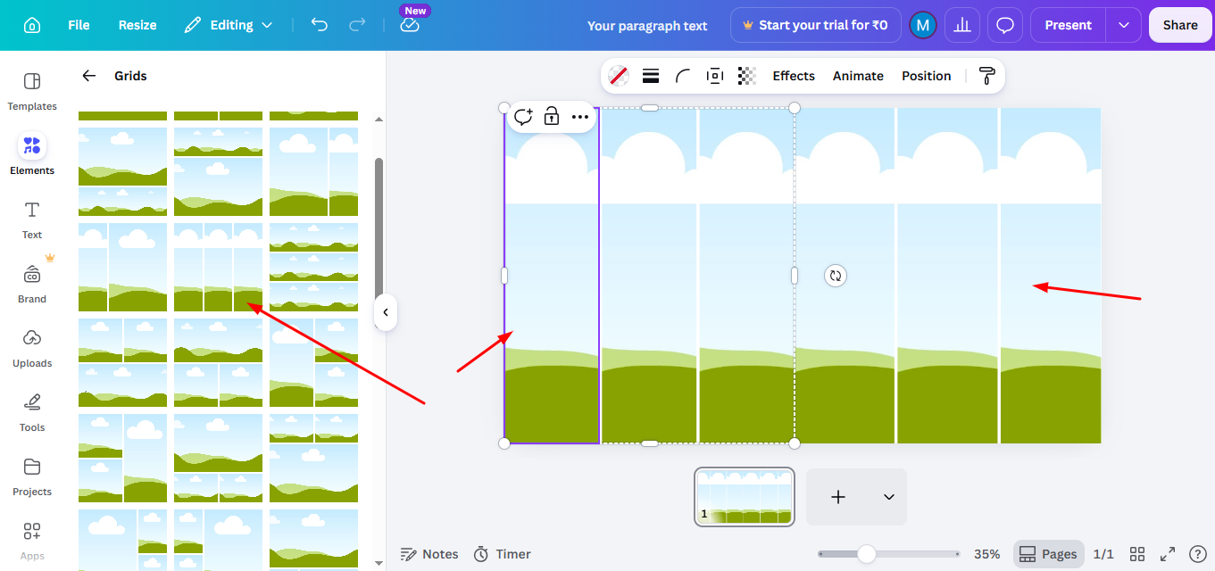Screen dimensions: 1215x571
Task: Open the help question mark icon
Action: coord(1197,554)
